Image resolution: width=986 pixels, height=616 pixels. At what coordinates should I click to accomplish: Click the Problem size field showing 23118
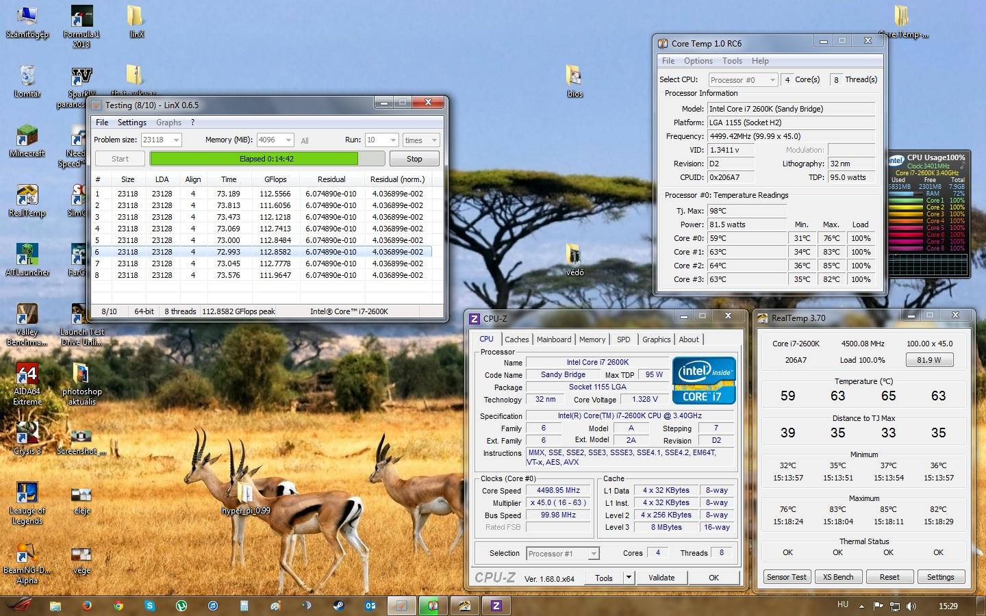[162, 140]
